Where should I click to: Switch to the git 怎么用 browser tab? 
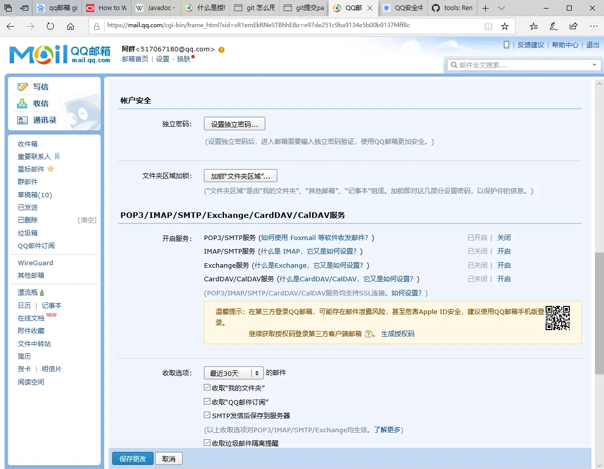click(x=254, y=8)
